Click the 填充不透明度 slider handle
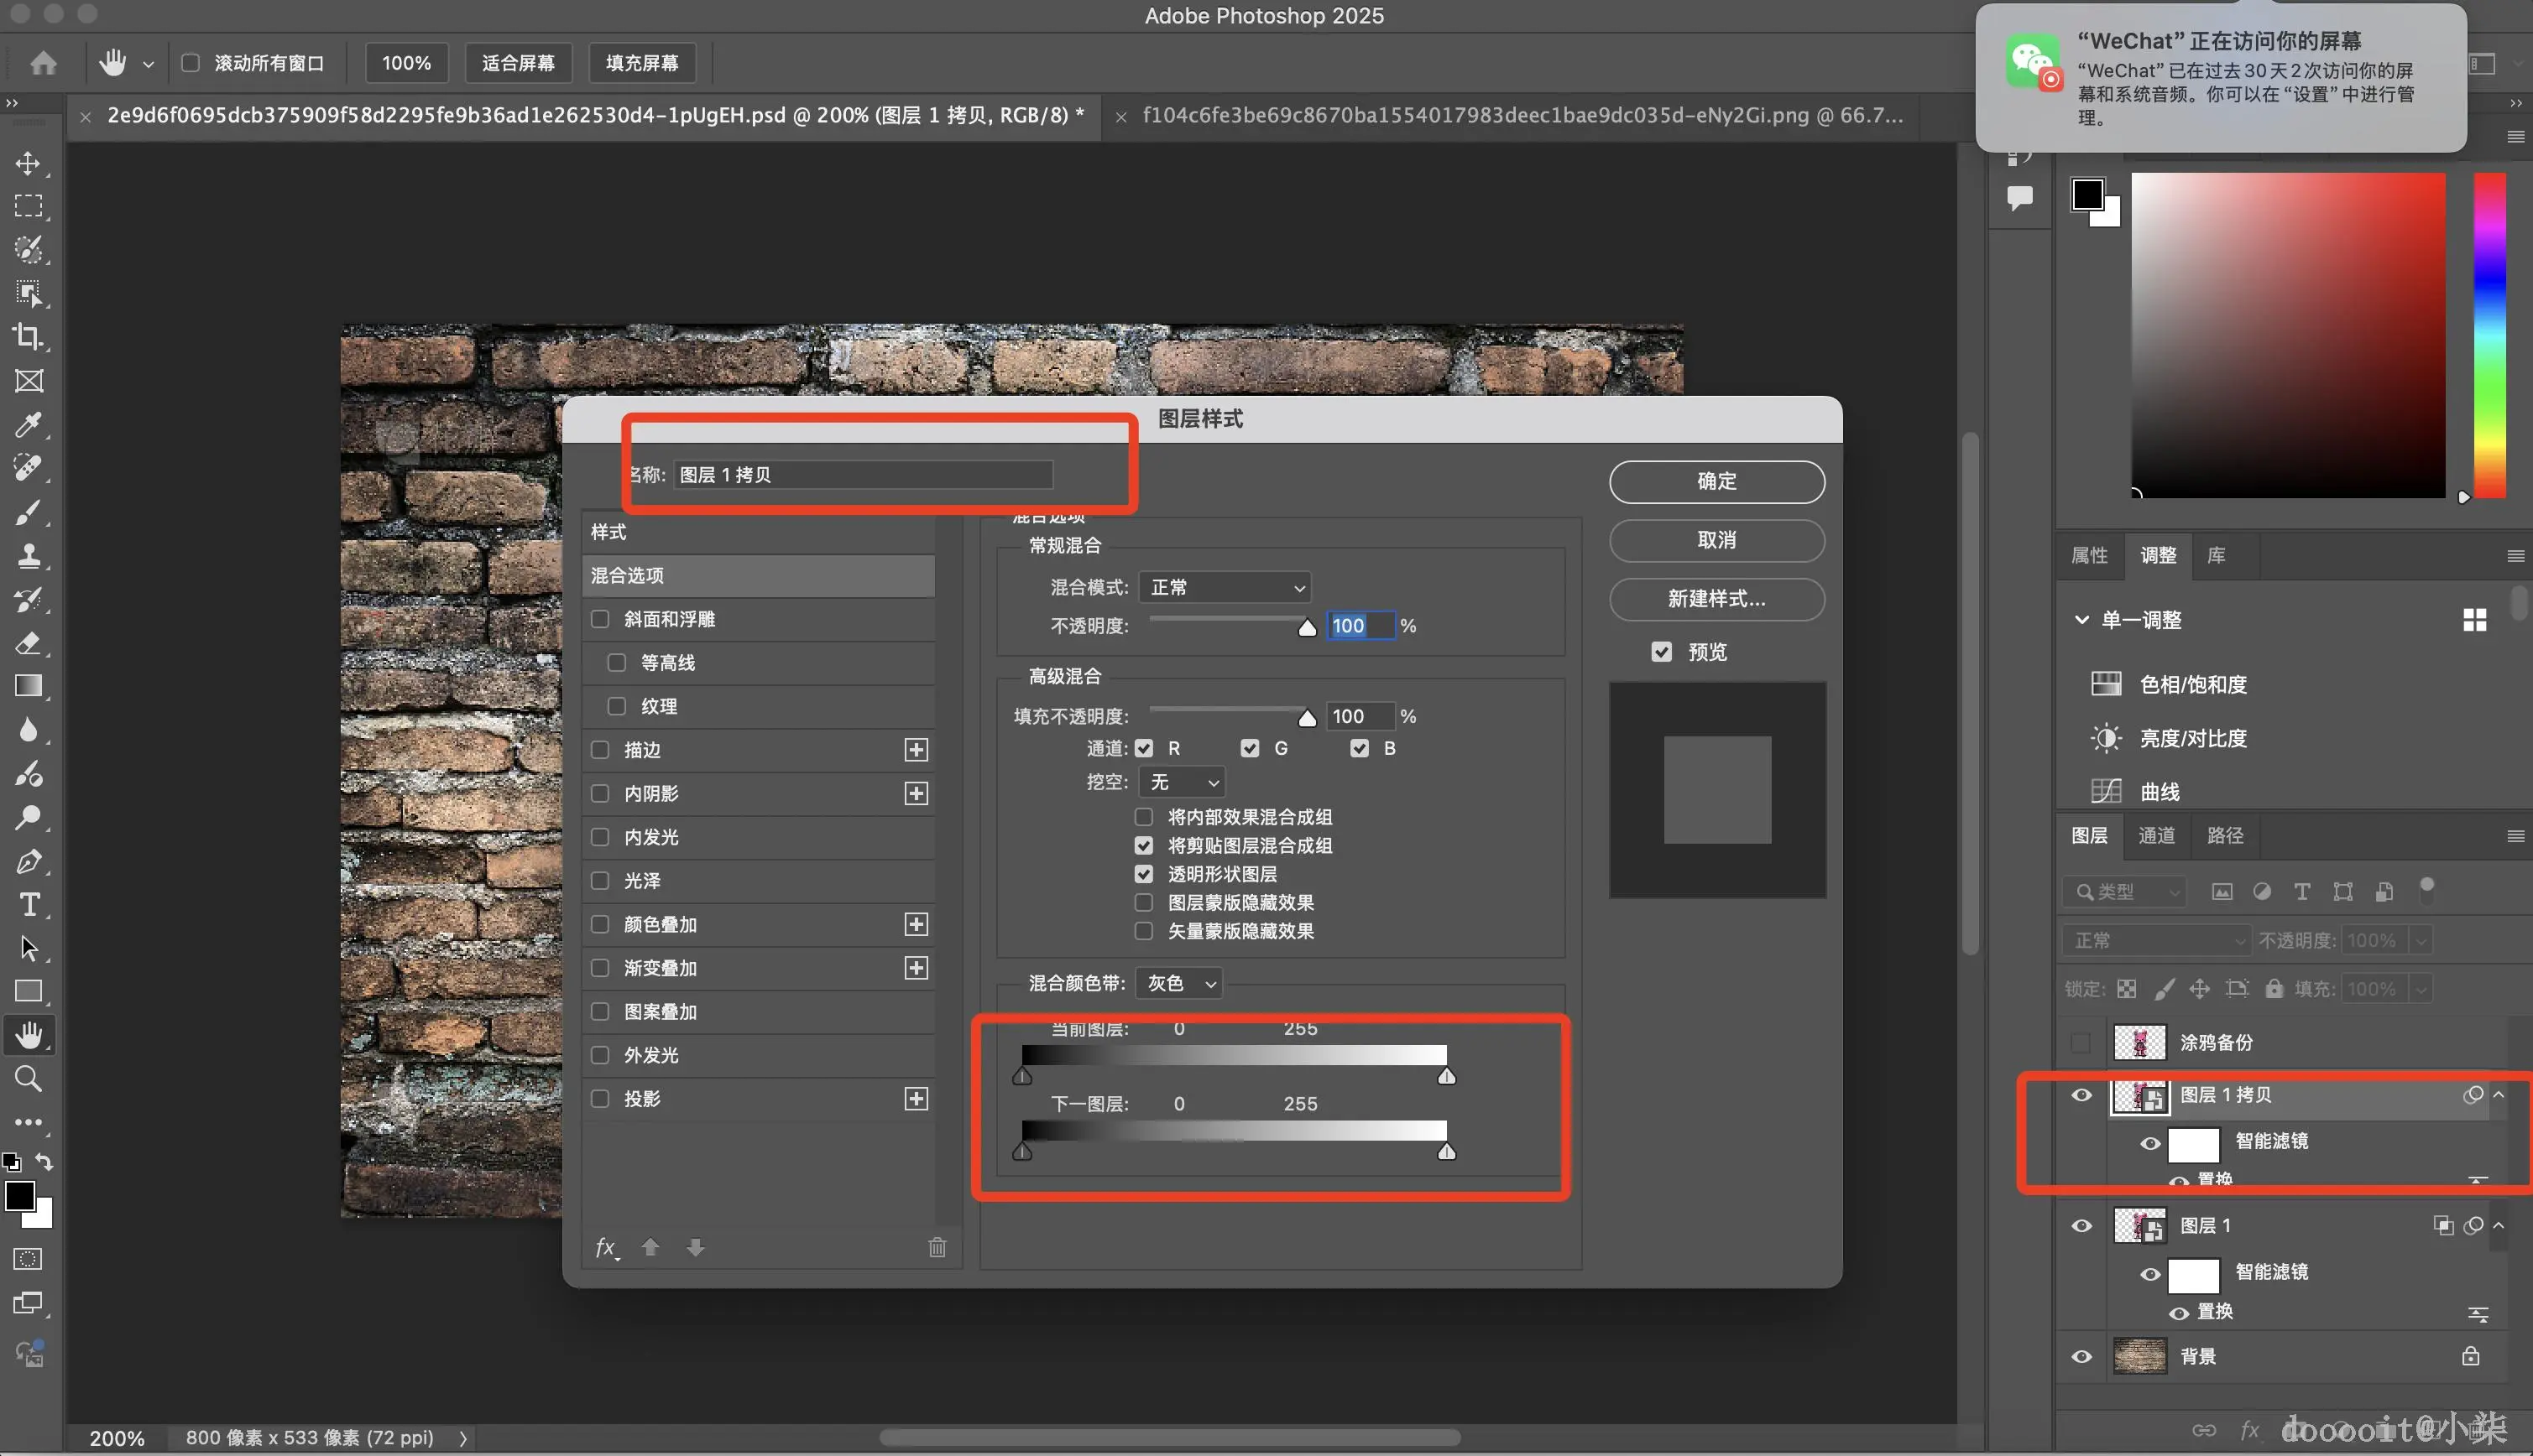Screen dimensions: 2533x1456 1307,718
